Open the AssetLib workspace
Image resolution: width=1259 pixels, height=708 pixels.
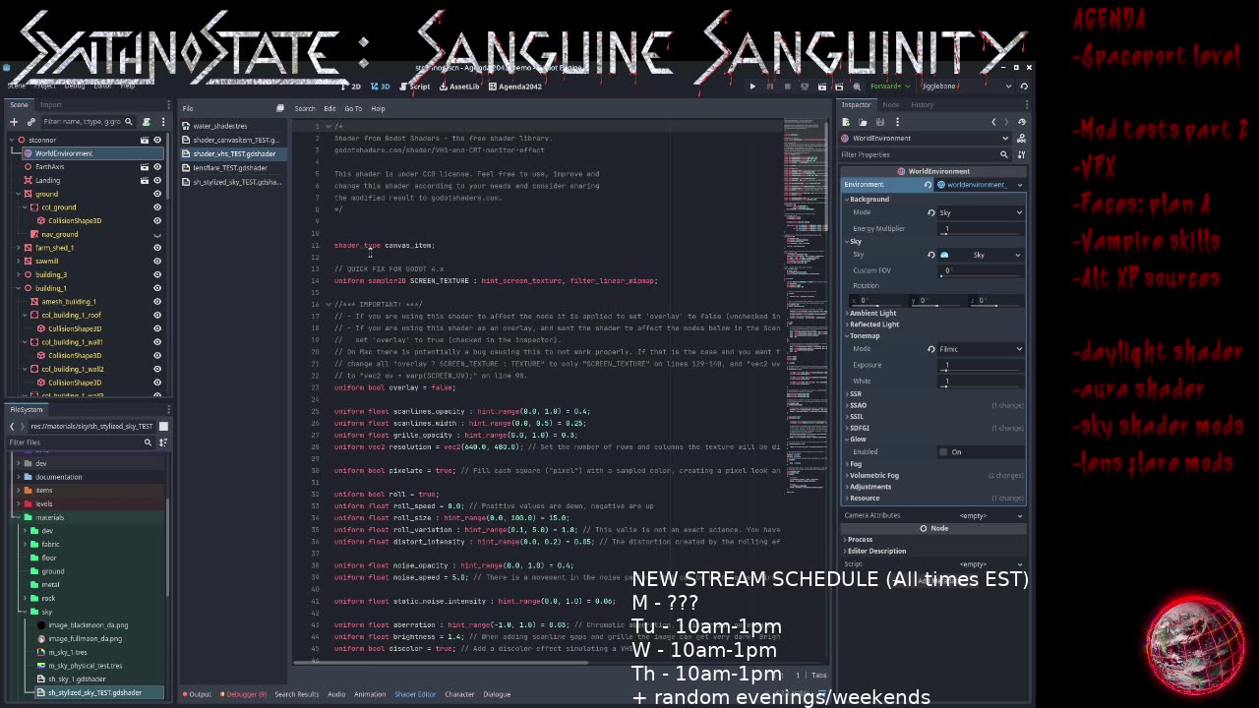pyautogui.click(x=459, y=87)
